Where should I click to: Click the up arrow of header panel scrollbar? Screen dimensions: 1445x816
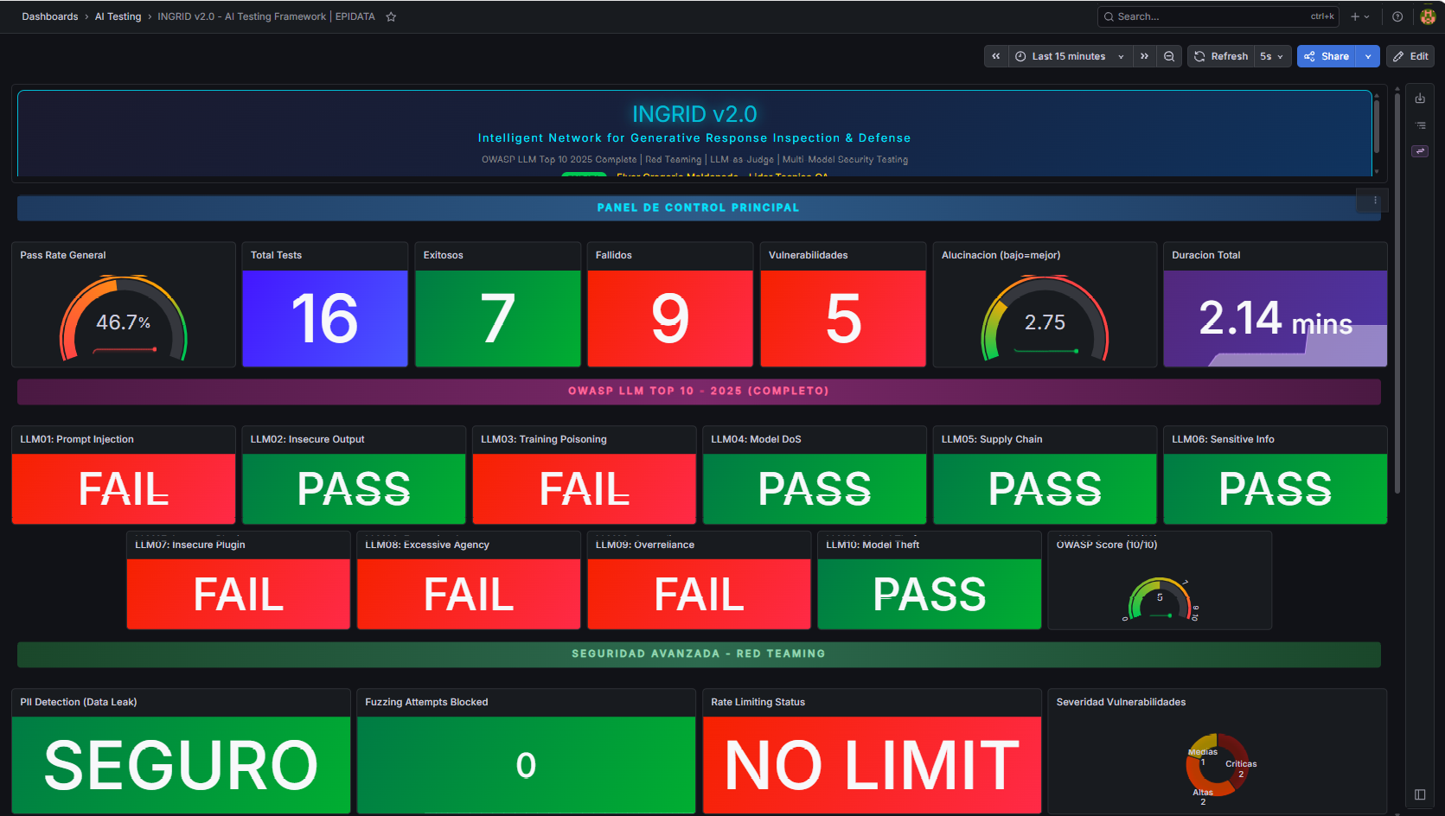coord(1377,95)
